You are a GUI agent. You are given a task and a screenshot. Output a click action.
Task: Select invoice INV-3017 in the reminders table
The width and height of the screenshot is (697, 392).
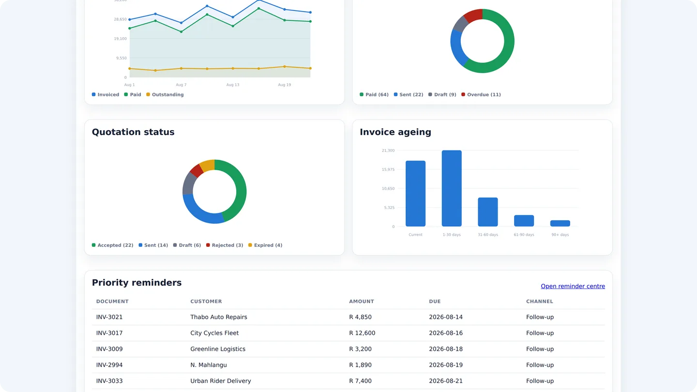[x=109, y=333]
